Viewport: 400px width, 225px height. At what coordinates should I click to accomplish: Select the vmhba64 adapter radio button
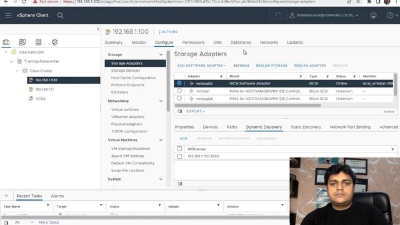pyautogui.click(x=179, y=98)
